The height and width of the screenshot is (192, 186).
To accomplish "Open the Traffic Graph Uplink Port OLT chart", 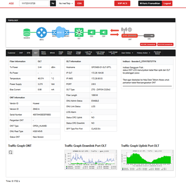I will 147,160.
